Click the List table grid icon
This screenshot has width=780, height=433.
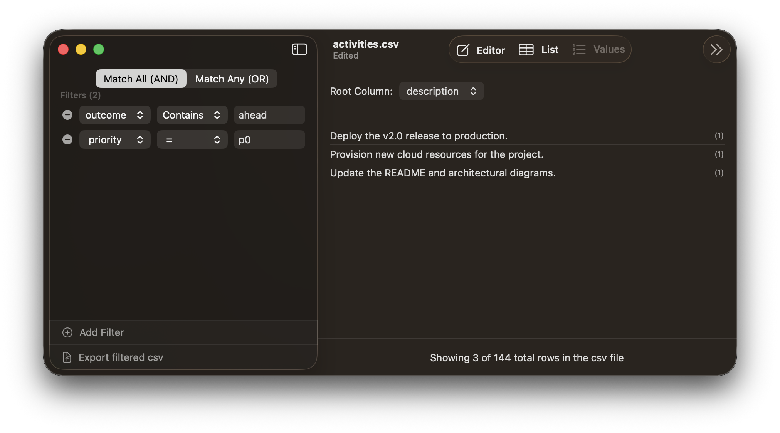point(526,50)
